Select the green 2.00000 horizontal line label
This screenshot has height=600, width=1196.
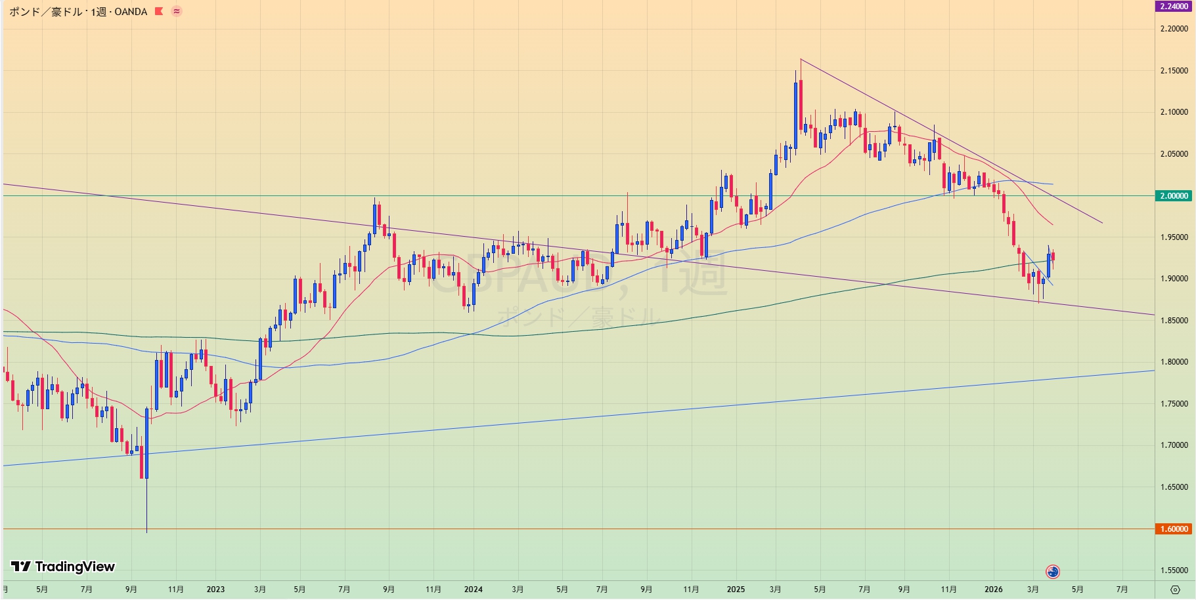click(x=1174, y=196)
